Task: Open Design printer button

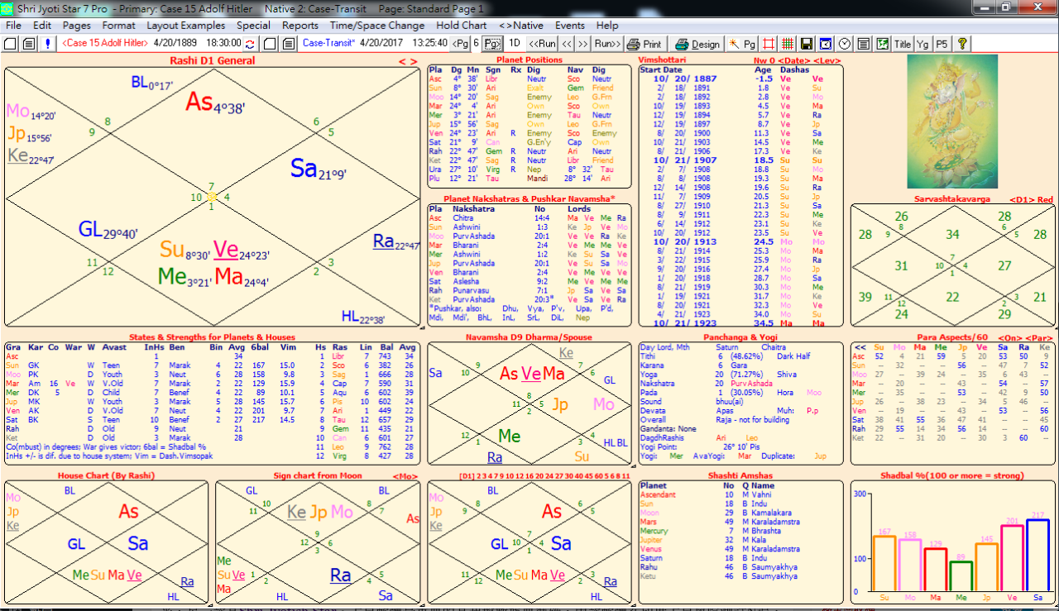Action: tap(698, 43)
